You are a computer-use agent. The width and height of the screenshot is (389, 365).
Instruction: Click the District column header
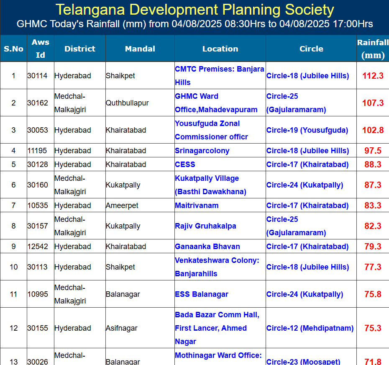point(80,49)
